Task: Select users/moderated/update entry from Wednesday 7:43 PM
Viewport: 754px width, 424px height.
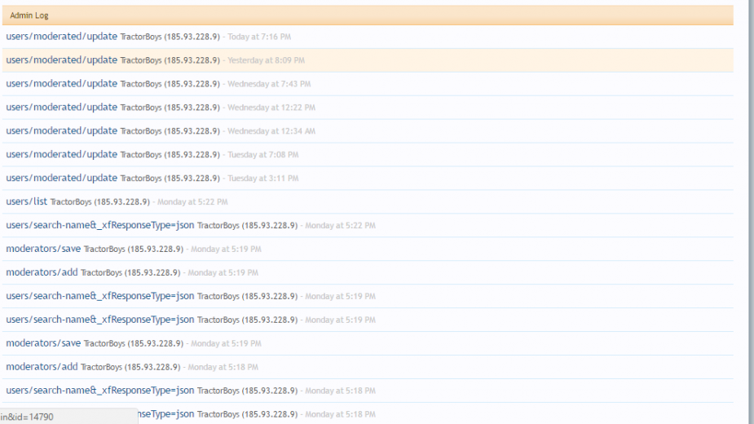Action: point(61,84)
